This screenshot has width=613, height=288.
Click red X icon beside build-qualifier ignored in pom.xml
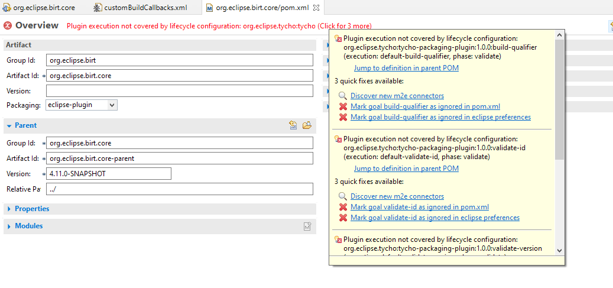342,106
